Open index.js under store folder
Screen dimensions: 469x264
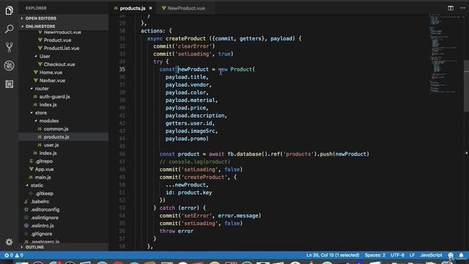coord(48,153)
